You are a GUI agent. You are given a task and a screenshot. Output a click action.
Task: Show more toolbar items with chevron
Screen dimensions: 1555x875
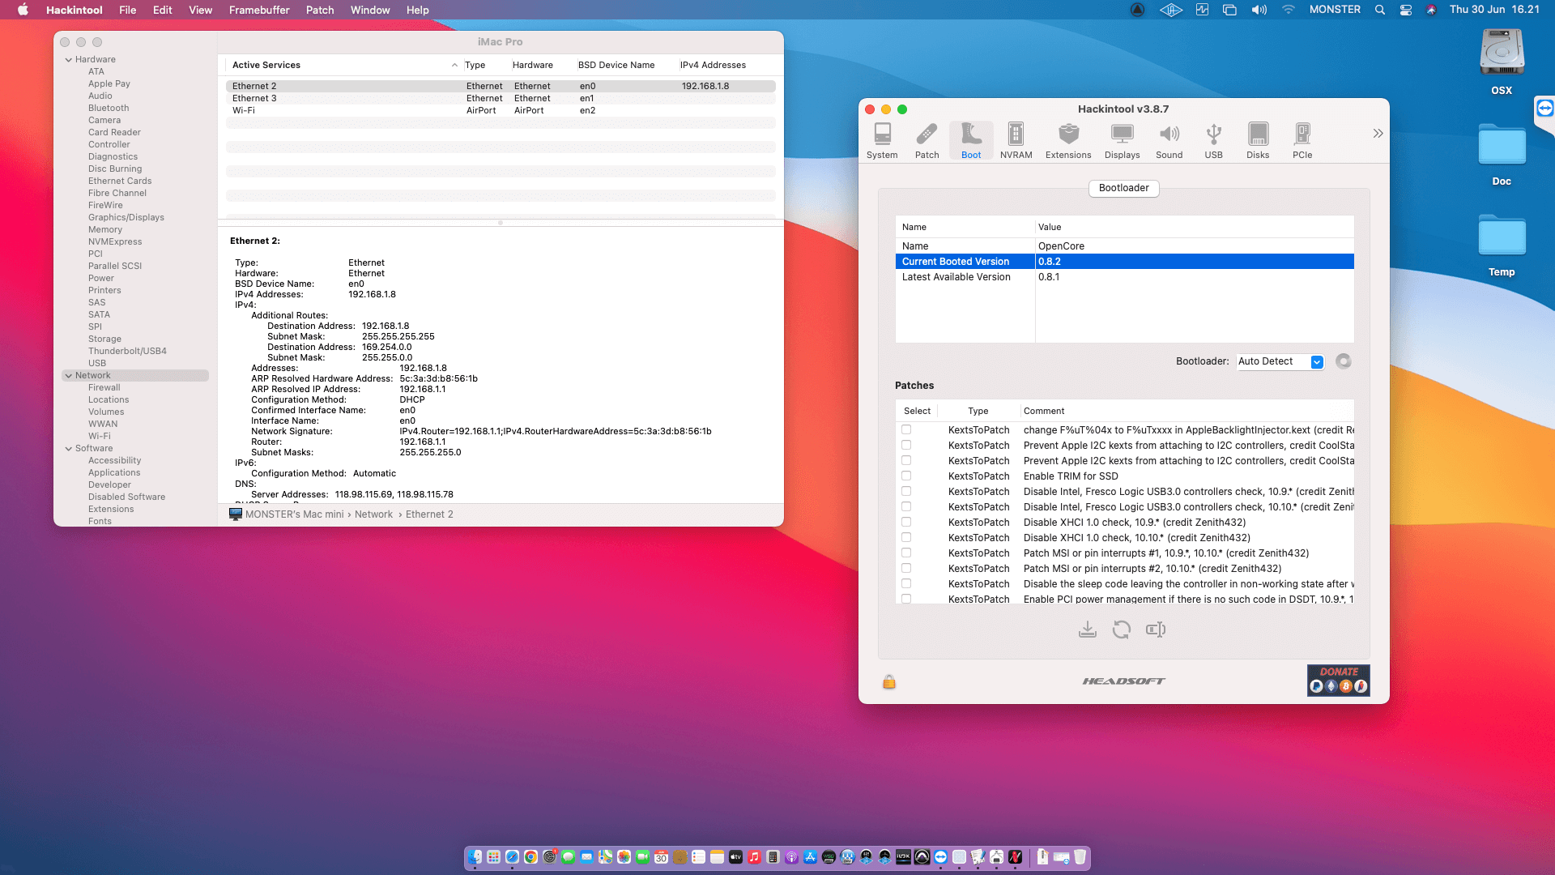[x=1378, y=134]
